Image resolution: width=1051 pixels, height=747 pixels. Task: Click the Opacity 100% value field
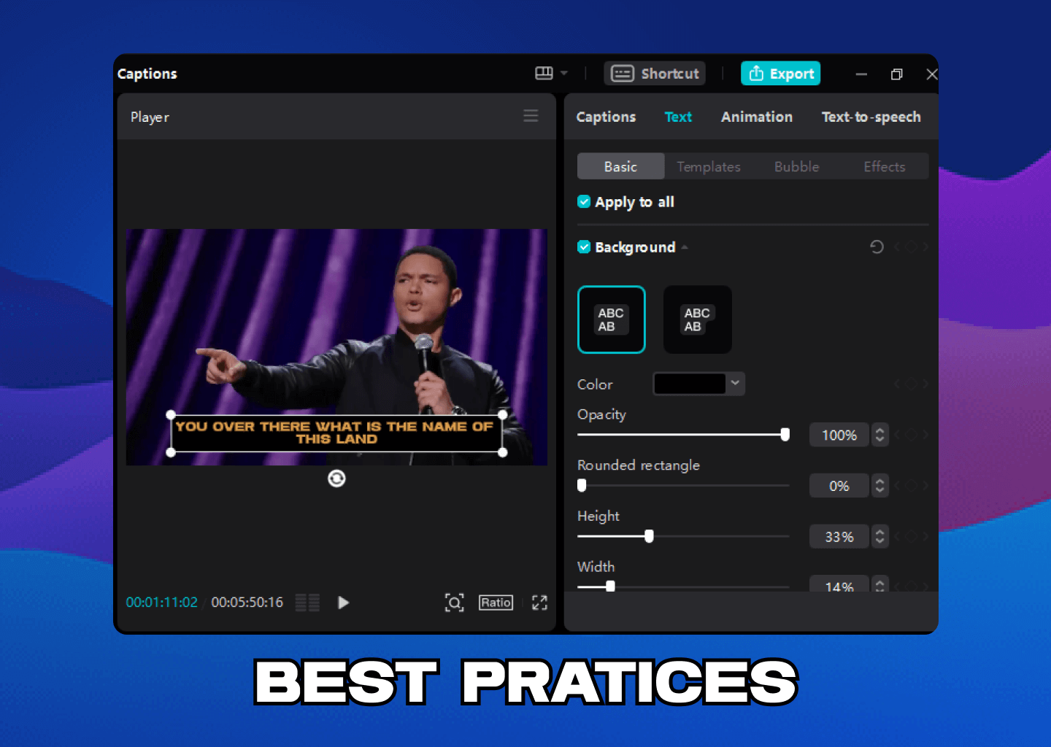pyautogui.click(x=839, y=435)
